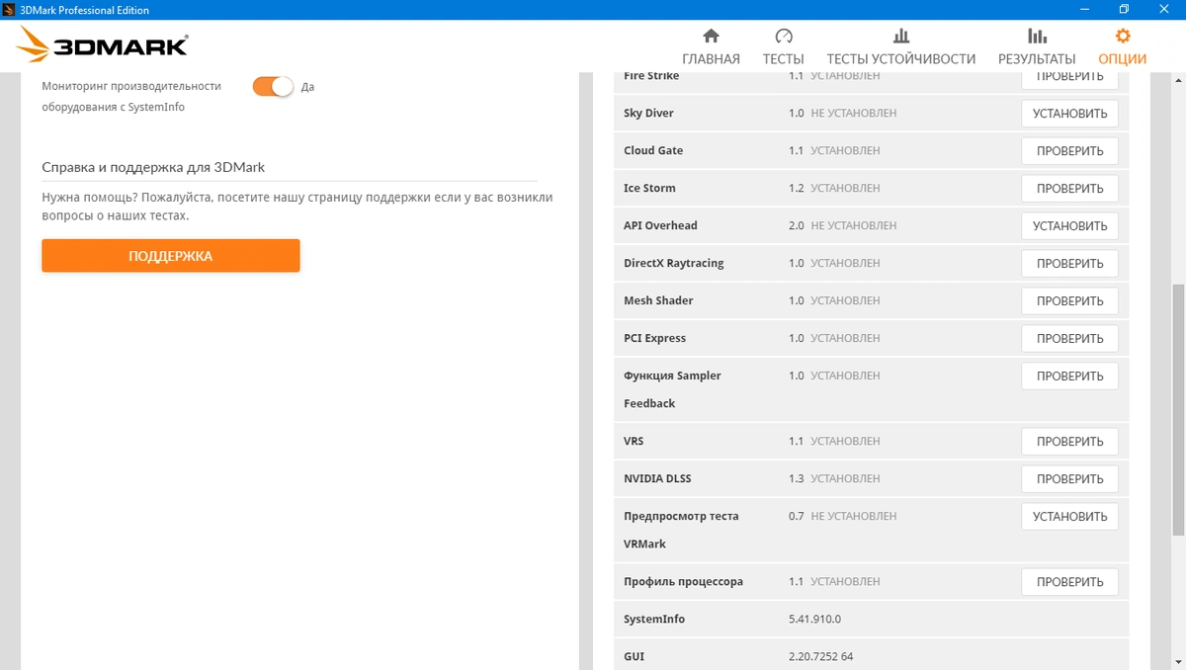
Task: Verify PCI Express test
Action: 1069,339
